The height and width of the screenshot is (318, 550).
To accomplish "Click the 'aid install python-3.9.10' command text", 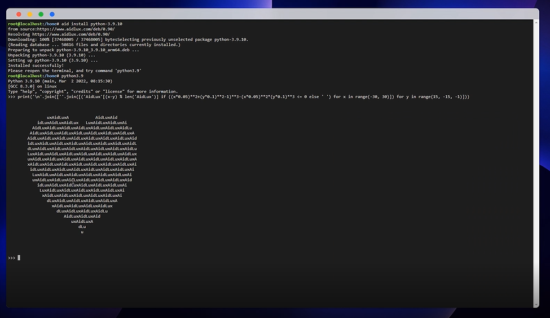I will point(92,24).
